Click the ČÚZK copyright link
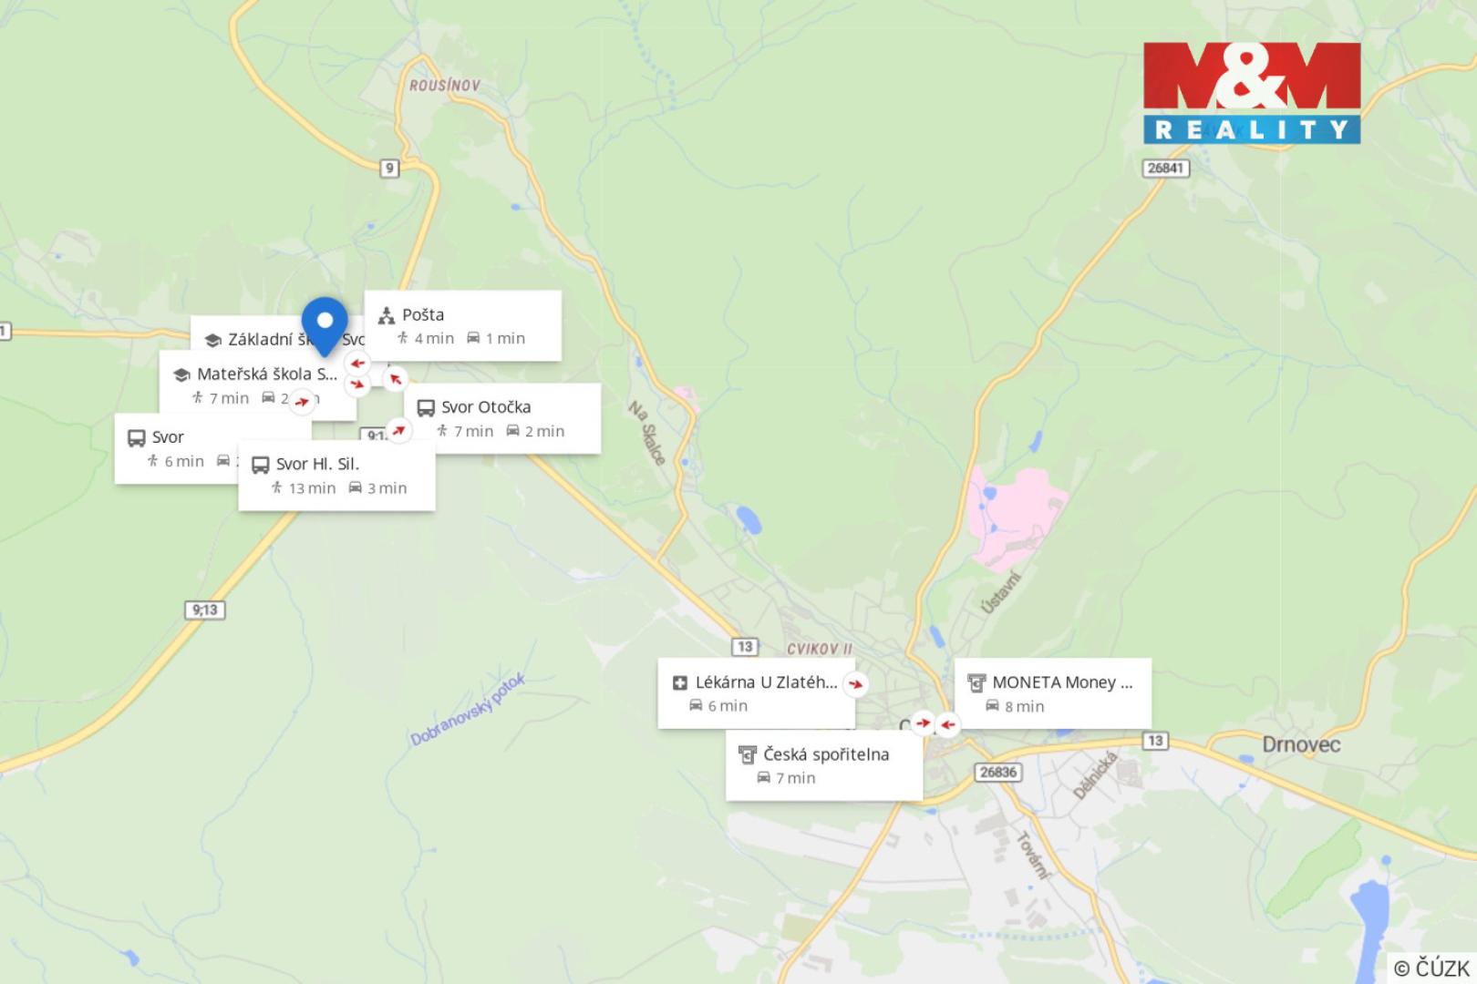The image size is (1477, 984). 1431,968
